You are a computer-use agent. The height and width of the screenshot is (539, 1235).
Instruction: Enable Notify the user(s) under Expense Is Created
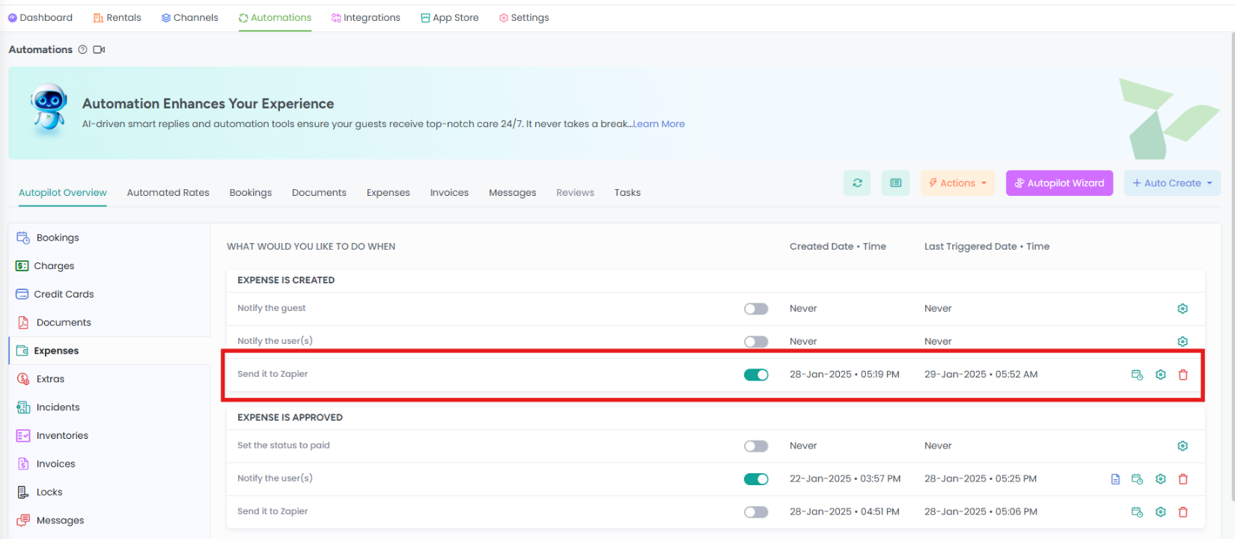[x=756, y=342]
